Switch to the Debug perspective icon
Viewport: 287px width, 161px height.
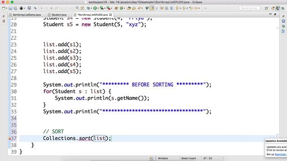[283, 8]
